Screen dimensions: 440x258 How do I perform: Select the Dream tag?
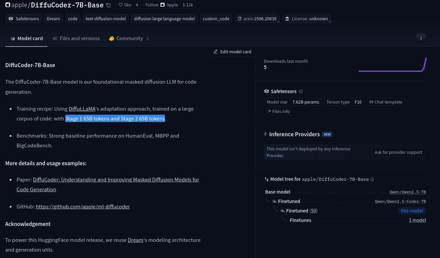point(53,19)
